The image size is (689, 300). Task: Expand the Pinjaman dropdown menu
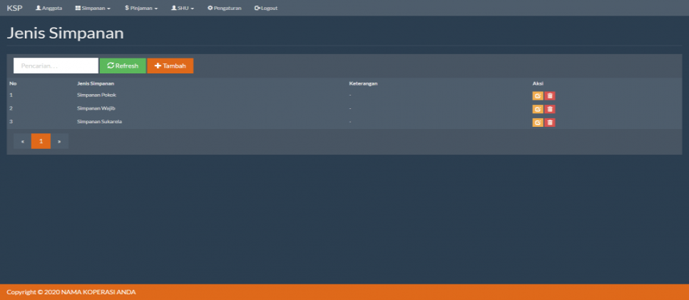141,8
